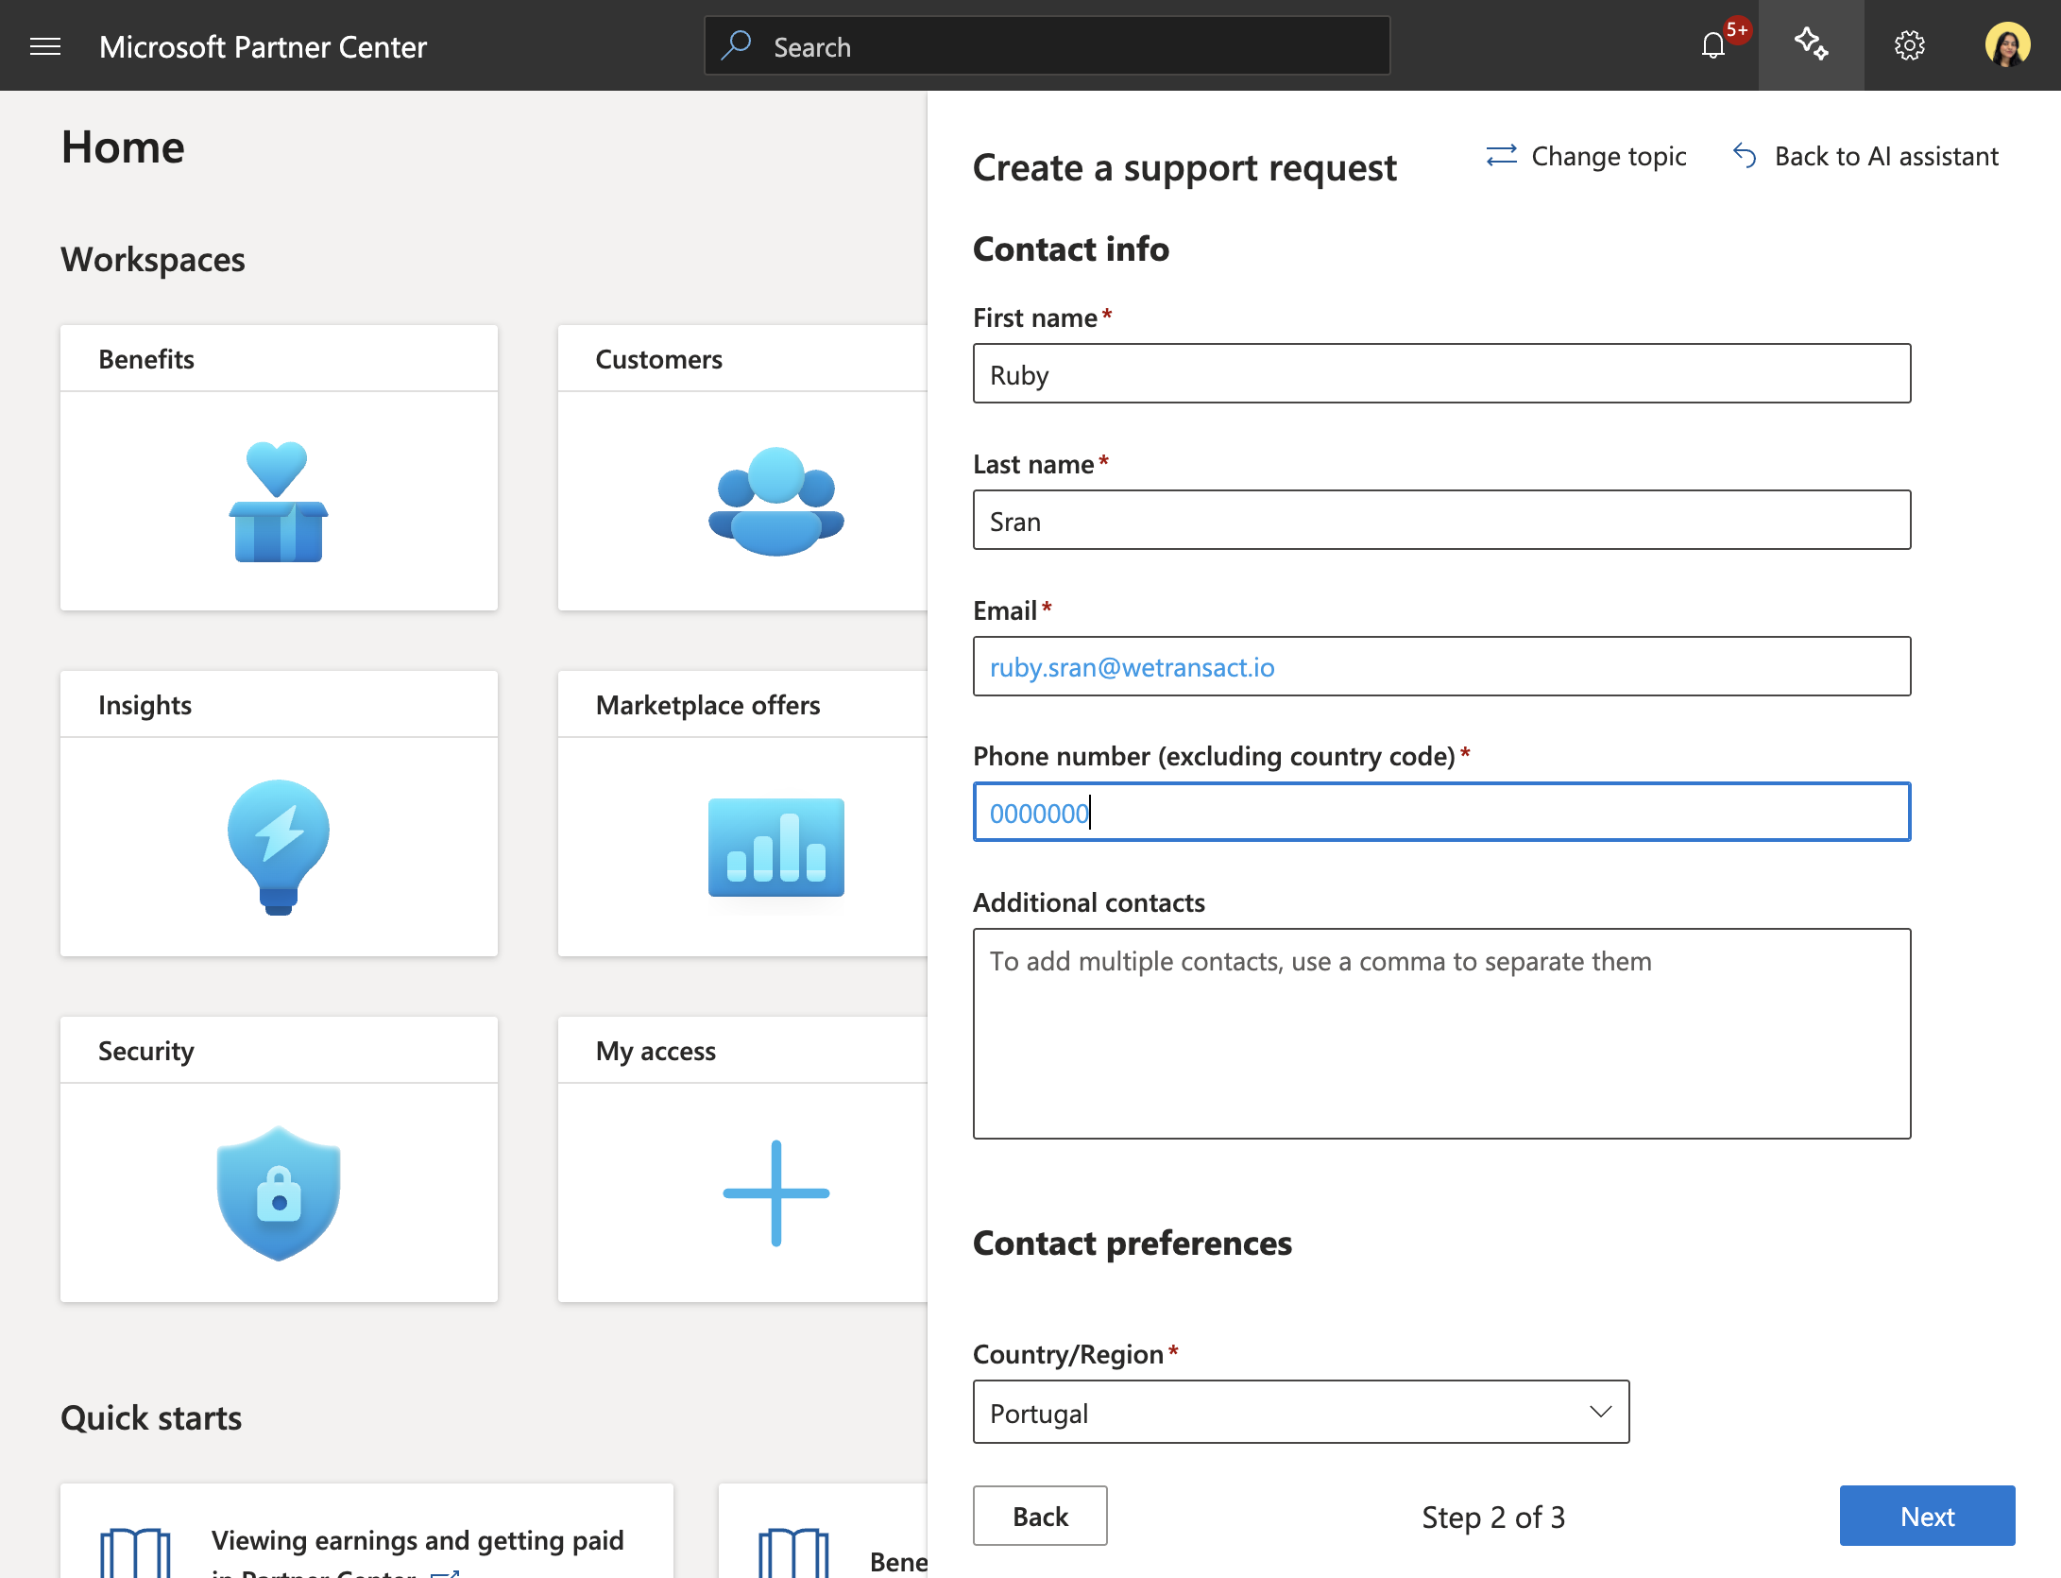Open the notifications bell
Viewport: 2061px width, 1578px height.
1713,45
